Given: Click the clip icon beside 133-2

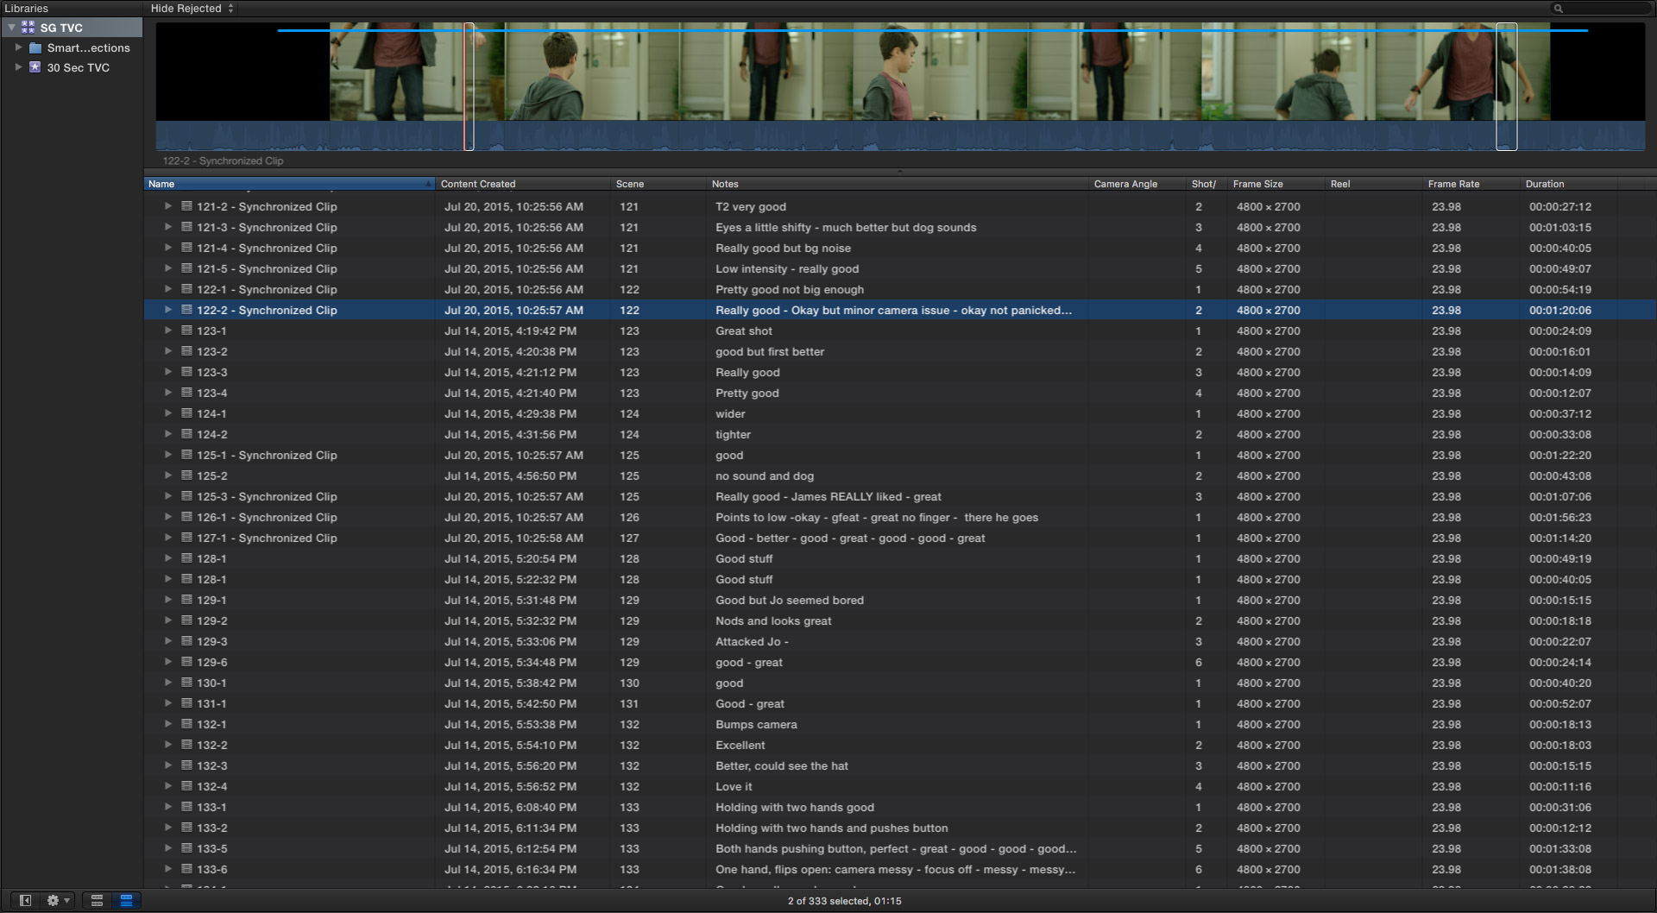Looking at the screenshot, I should [186, 828].
